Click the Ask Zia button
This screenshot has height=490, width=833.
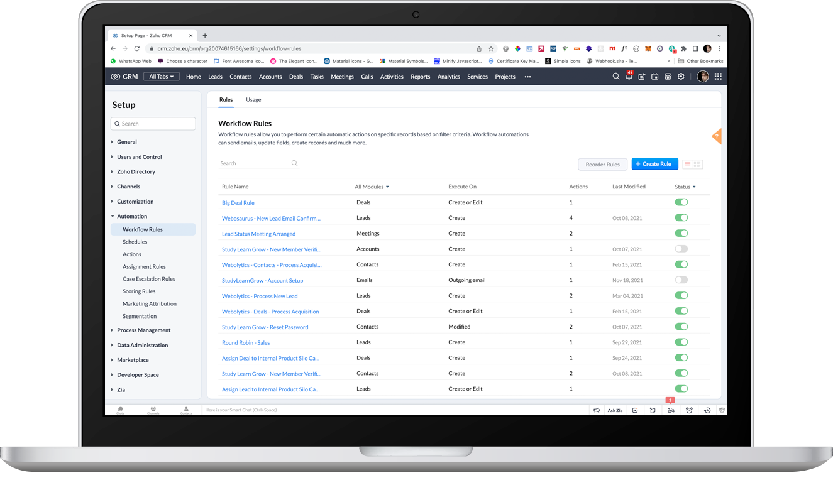(615, 410)
